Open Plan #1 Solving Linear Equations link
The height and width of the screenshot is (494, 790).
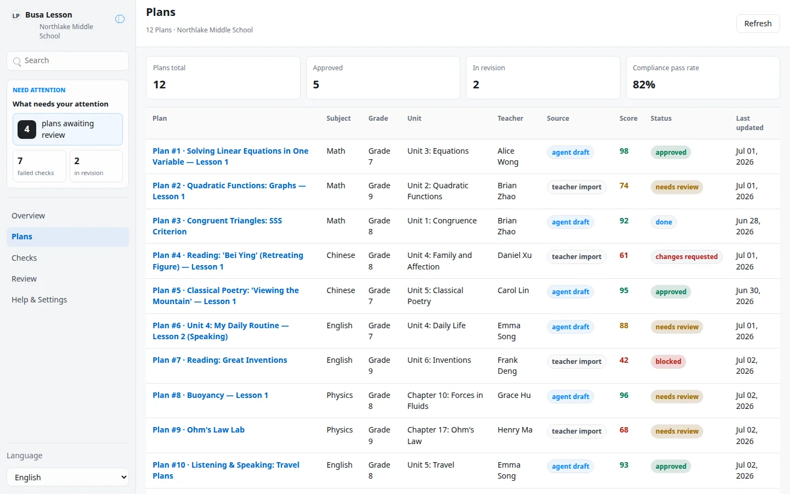point(230,156)
